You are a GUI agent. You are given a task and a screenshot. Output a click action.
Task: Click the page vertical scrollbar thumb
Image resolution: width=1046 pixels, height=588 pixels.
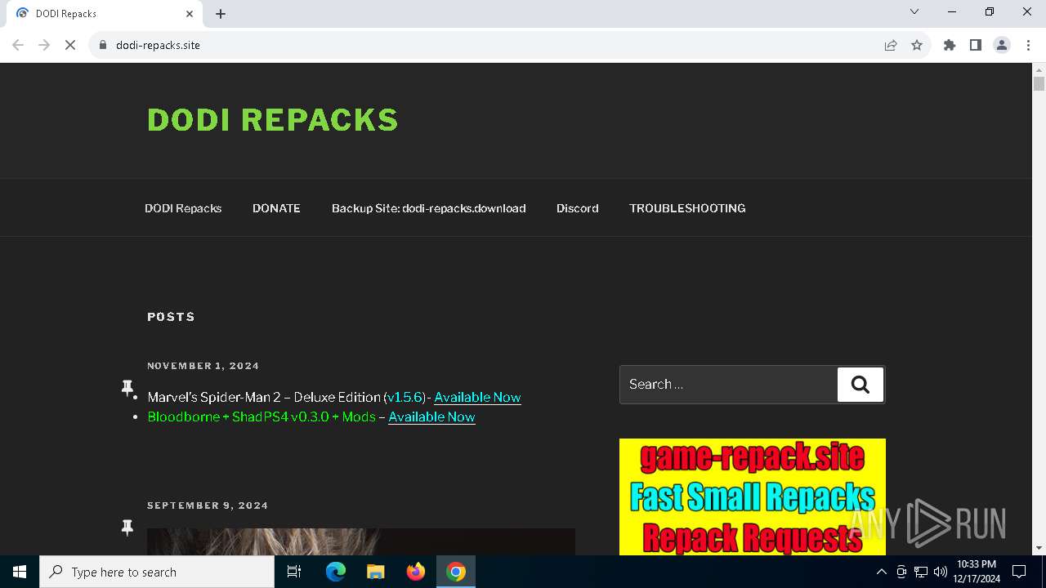coord(1039,83)
